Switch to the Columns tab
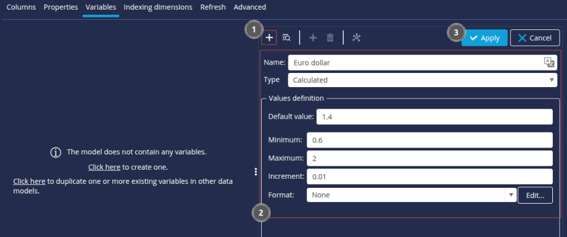Image resolution: width=567 pixels, height=237 pixels. pyautogui.click(x=21, y=7)
